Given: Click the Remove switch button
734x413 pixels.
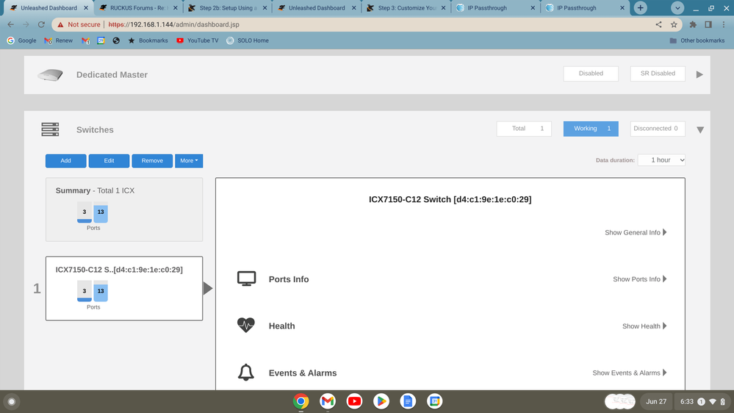Looking at the screenshot, I should point(152,161).
